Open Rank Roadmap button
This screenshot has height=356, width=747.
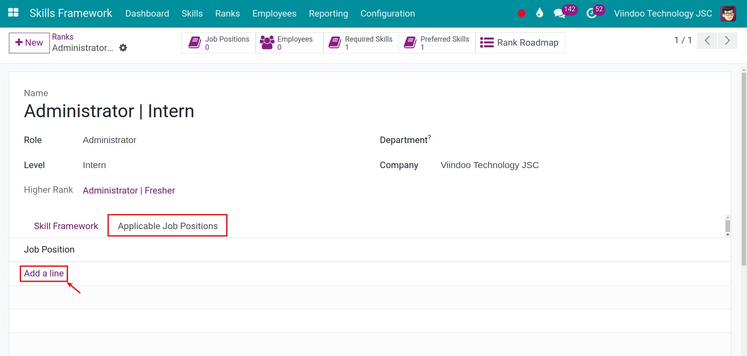520,43
